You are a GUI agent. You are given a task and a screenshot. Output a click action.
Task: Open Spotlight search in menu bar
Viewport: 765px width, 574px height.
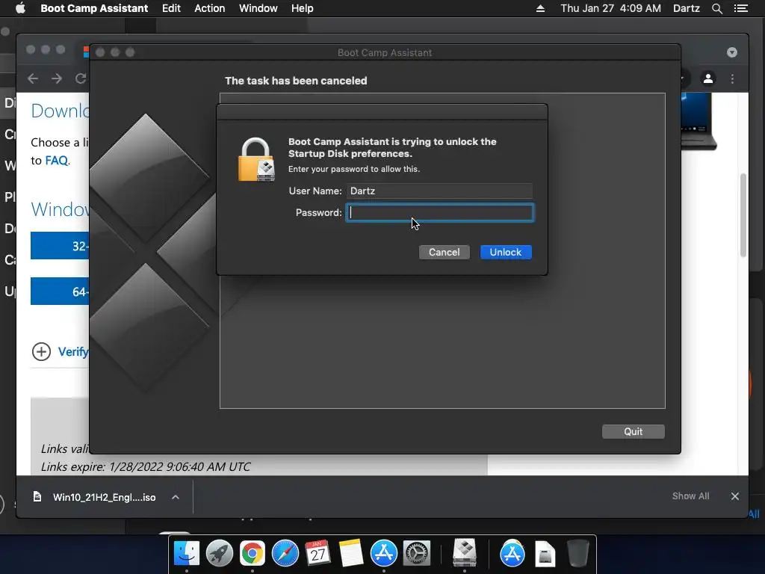point(716,8)
